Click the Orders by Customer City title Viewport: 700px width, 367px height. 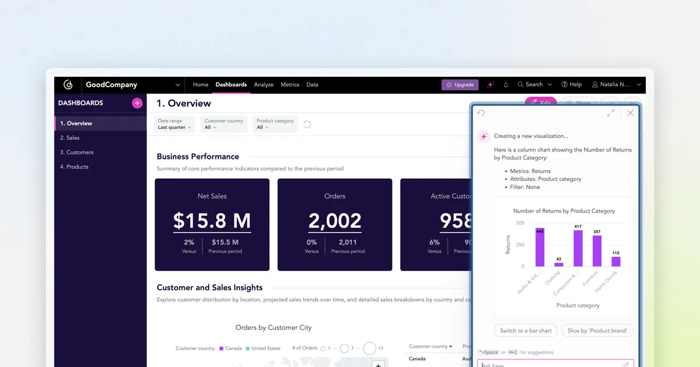(274, 327)
